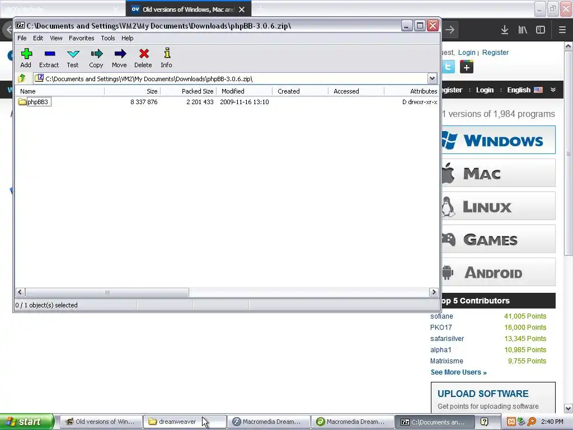
Task: Click the Delete toolbar icon
Action: (143, 58)
